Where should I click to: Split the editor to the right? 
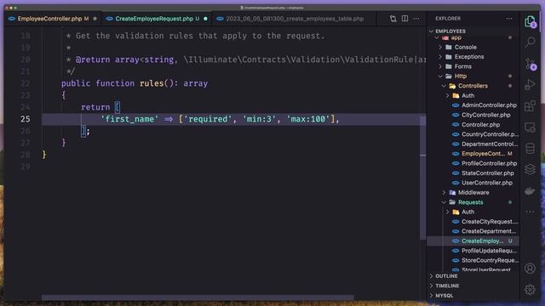point(404,19)
